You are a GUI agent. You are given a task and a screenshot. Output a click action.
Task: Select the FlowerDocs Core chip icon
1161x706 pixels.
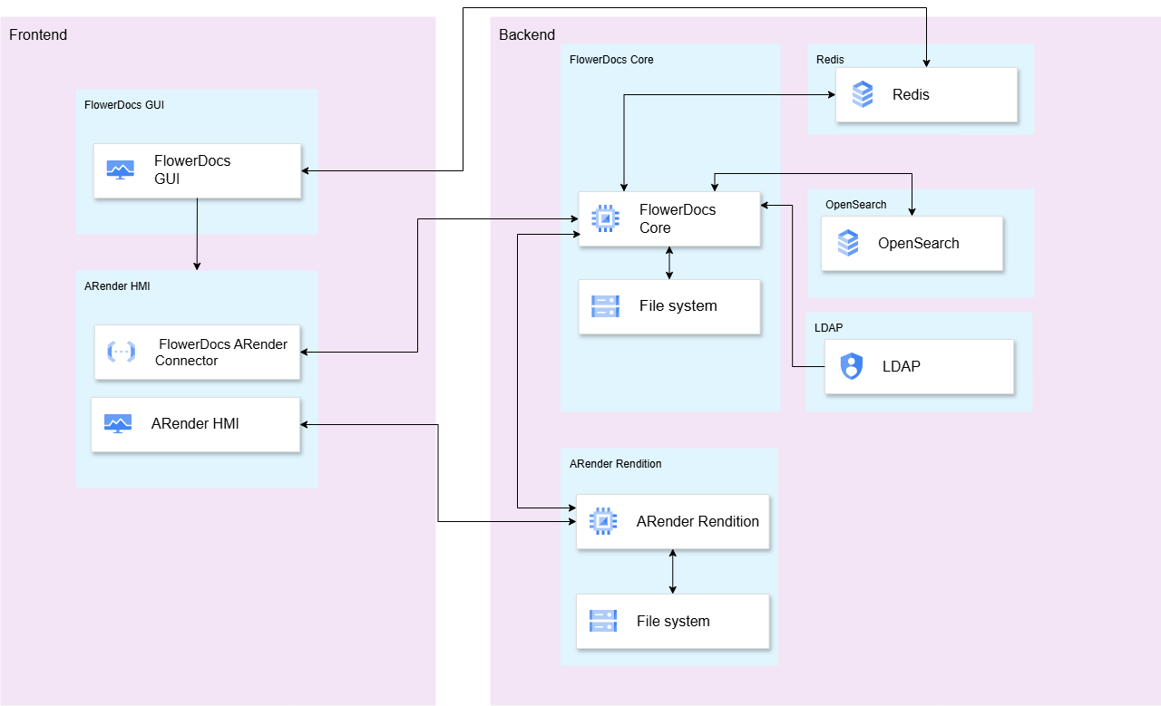[x=604, y=218]
